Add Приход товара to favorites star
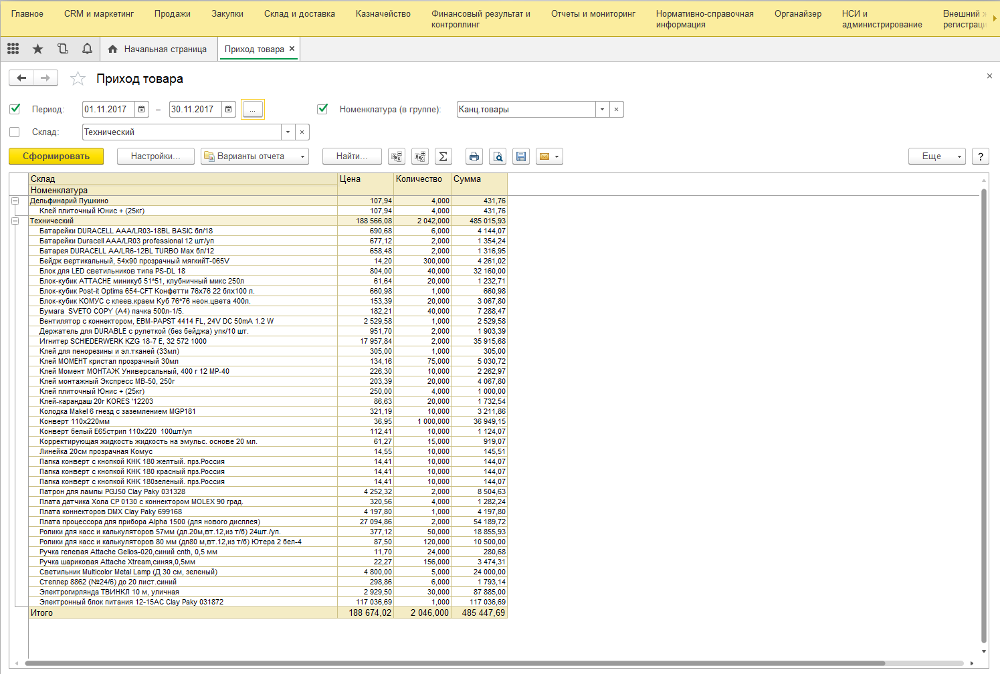1000x674 pixels. (78, 79)
